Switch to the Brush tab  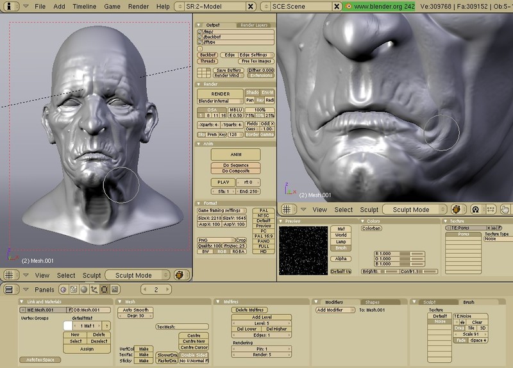[469, 301]
